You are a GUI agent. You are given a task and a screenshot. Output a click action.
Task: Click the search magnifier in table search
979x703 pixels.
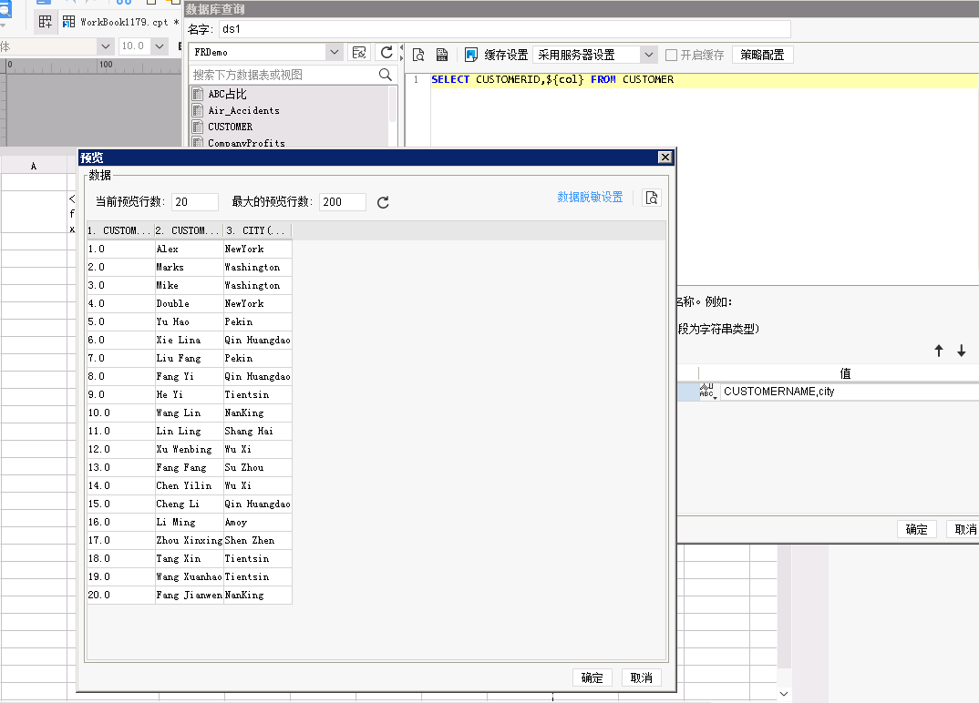pos(386,75)
